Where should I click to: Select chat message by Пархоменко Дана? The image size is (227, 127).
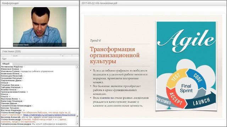[x=12, y=80]
